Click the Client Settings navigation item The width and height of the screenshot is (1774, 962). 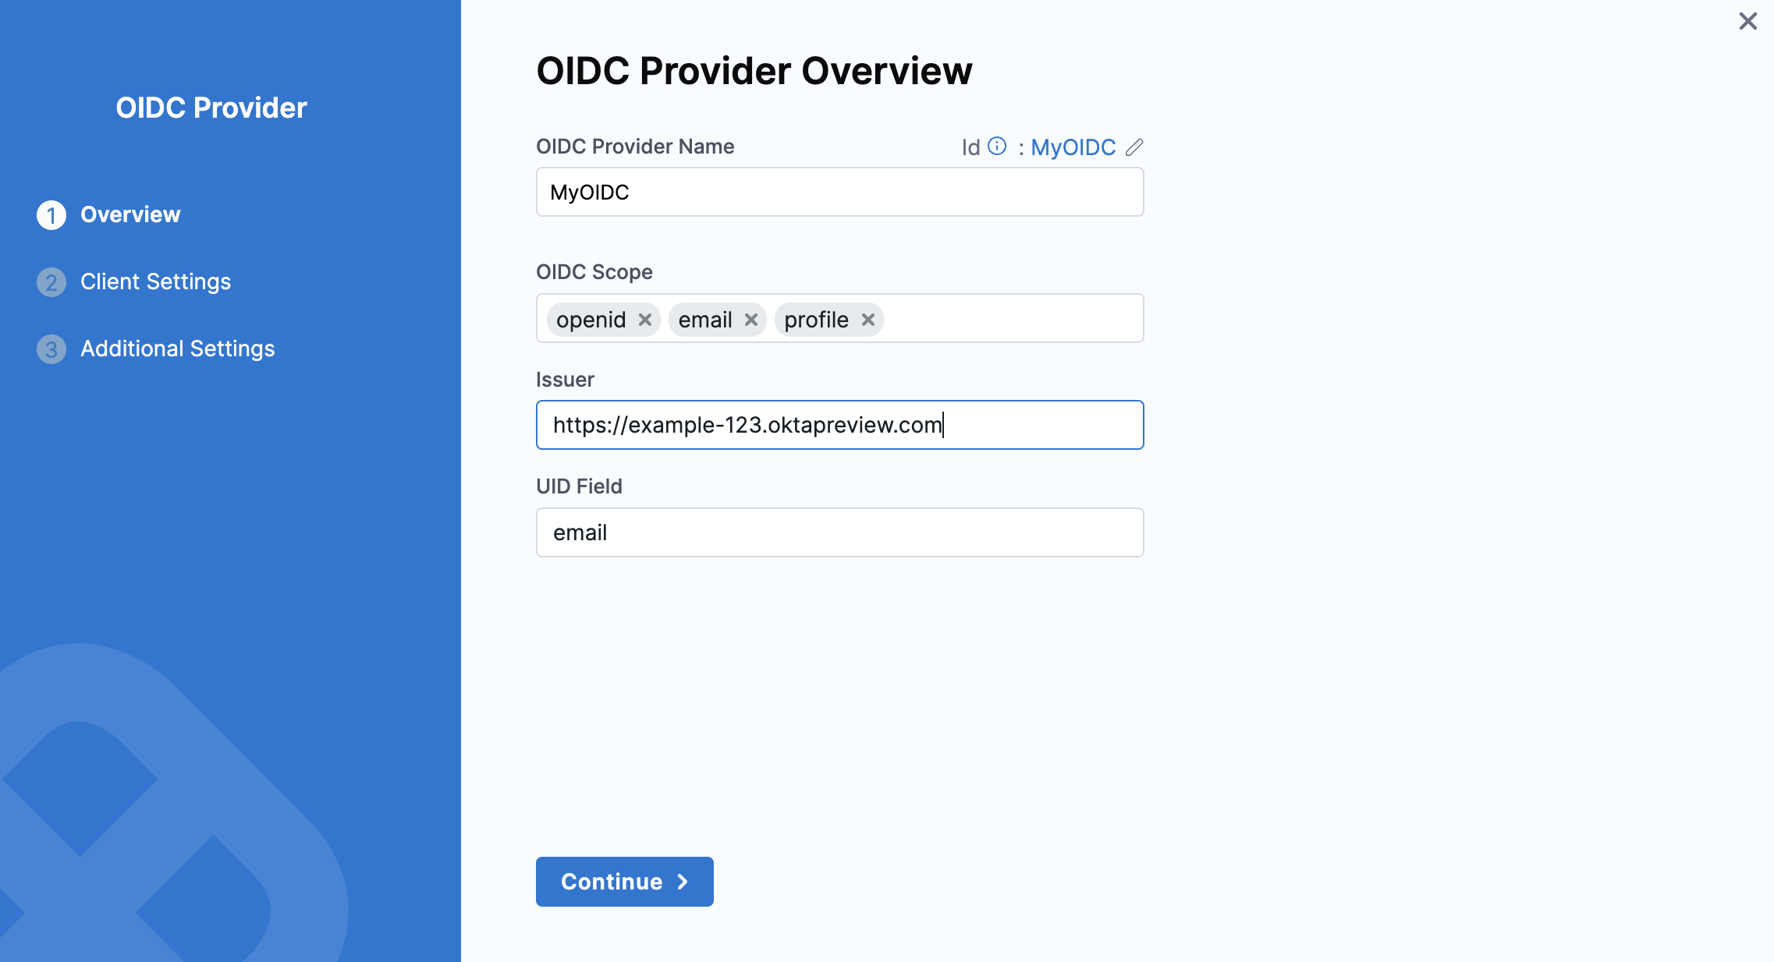155,281
